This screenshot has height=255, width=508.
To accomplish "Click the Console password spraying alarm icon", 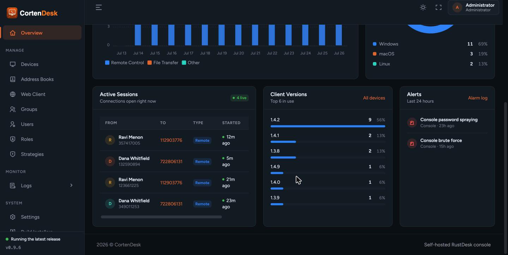I will click(412, 122).
